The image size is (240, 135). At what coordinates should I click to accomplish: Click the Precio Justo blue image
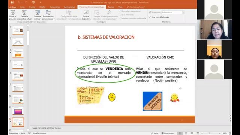pyautogui.click(x=153, y=101)
